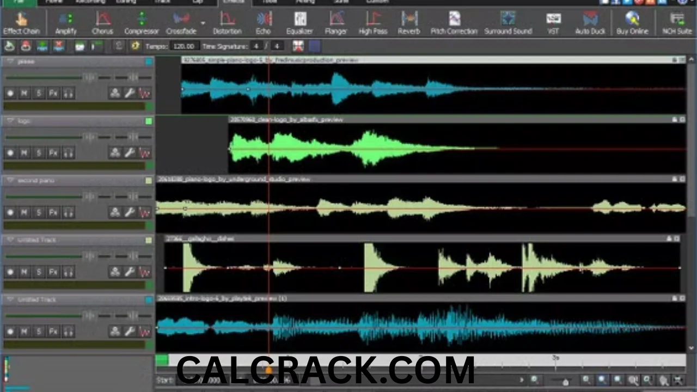
Task: Click headphones icon on second piano track
Action: [68, 212]
